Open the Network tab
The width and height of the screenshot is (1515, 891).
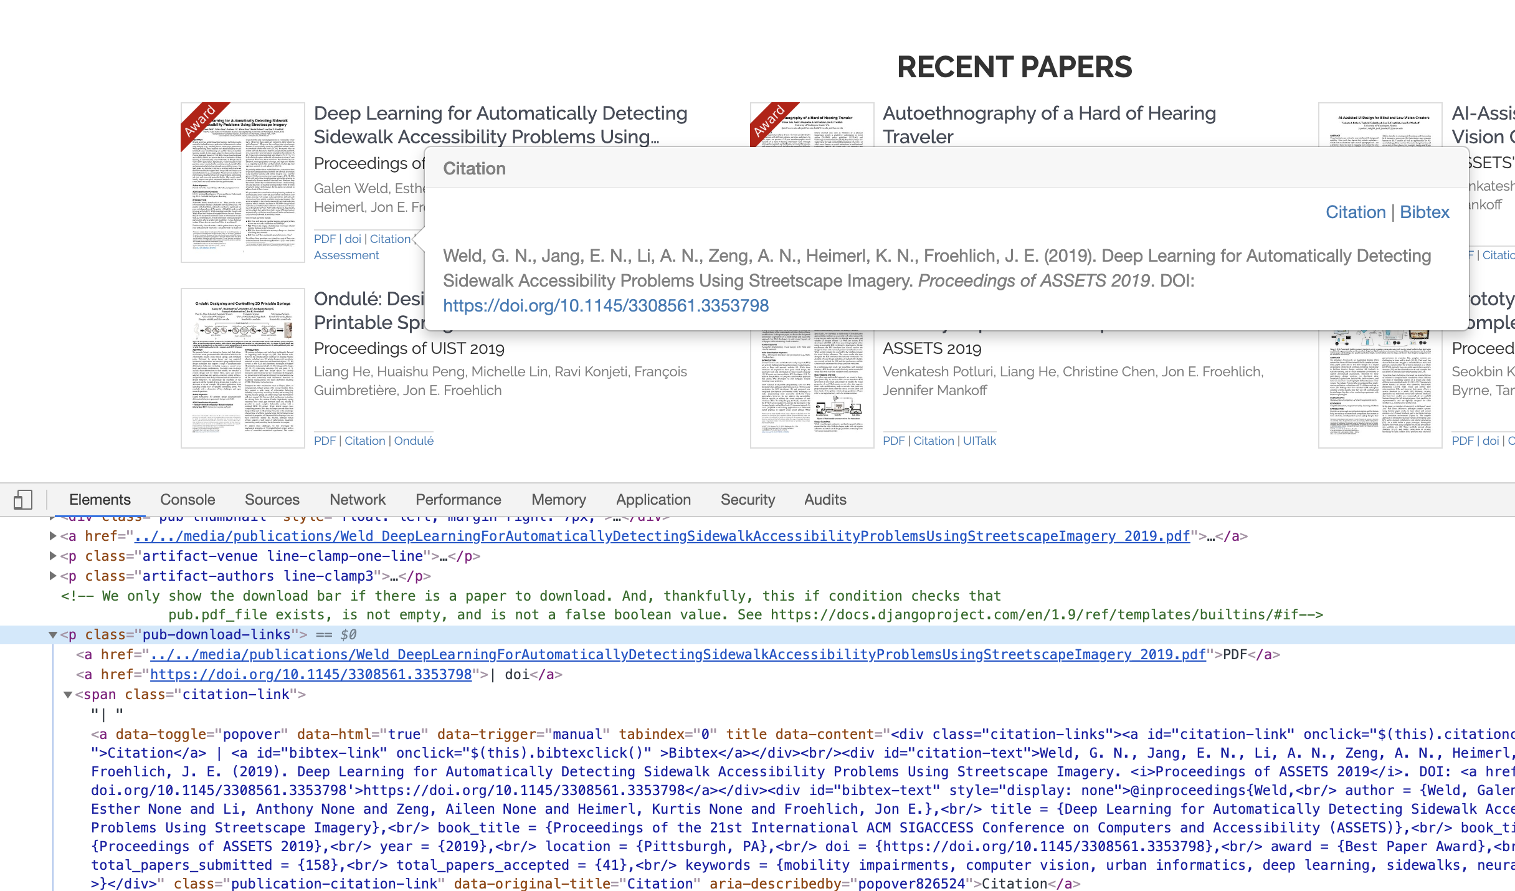point(357,500)
